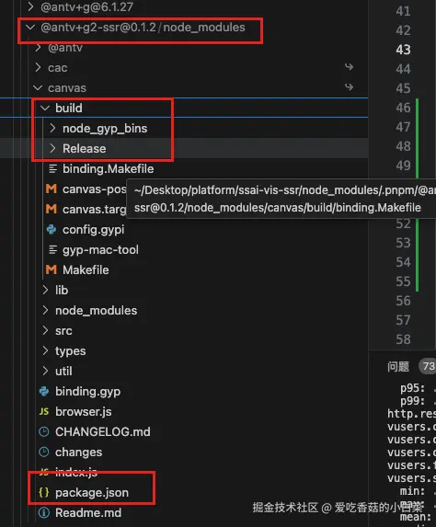436x527 pixels.
Task: Click the M icon beside Makefile
Action: click(52, 269)
